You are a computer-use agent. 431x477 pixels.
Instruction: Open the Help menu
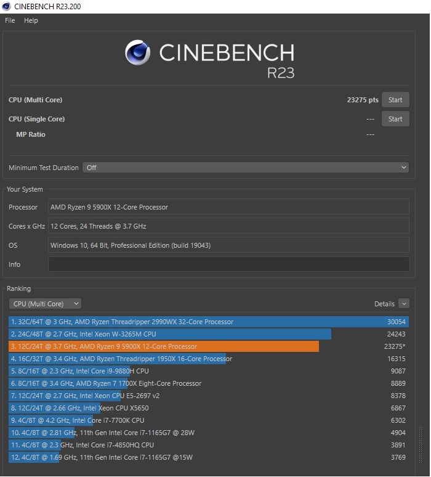(x=31, y=20)
